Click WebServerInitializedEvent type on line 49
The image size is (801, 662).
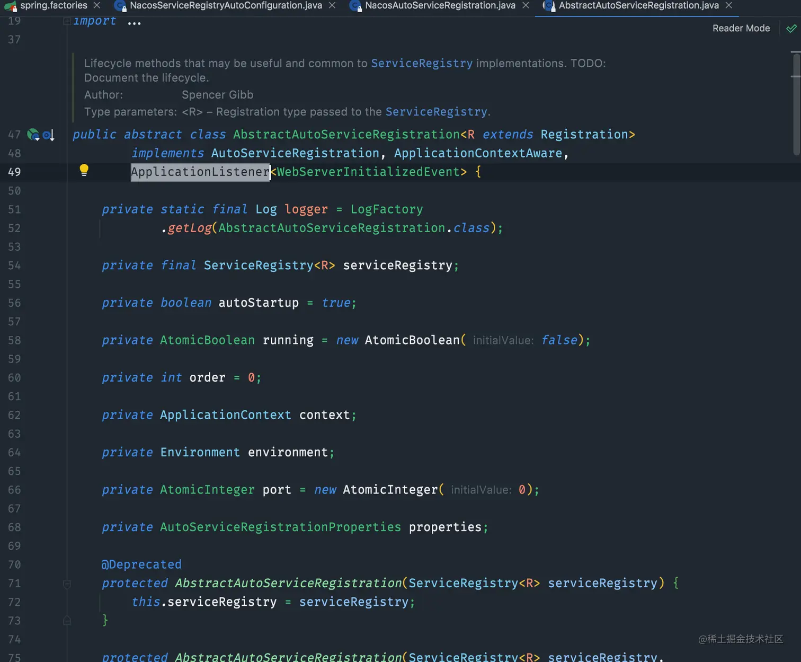[368, 172]
